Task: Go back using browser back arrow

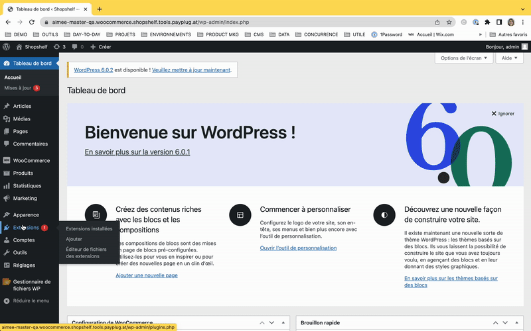Action: click(x=8, y=23)
